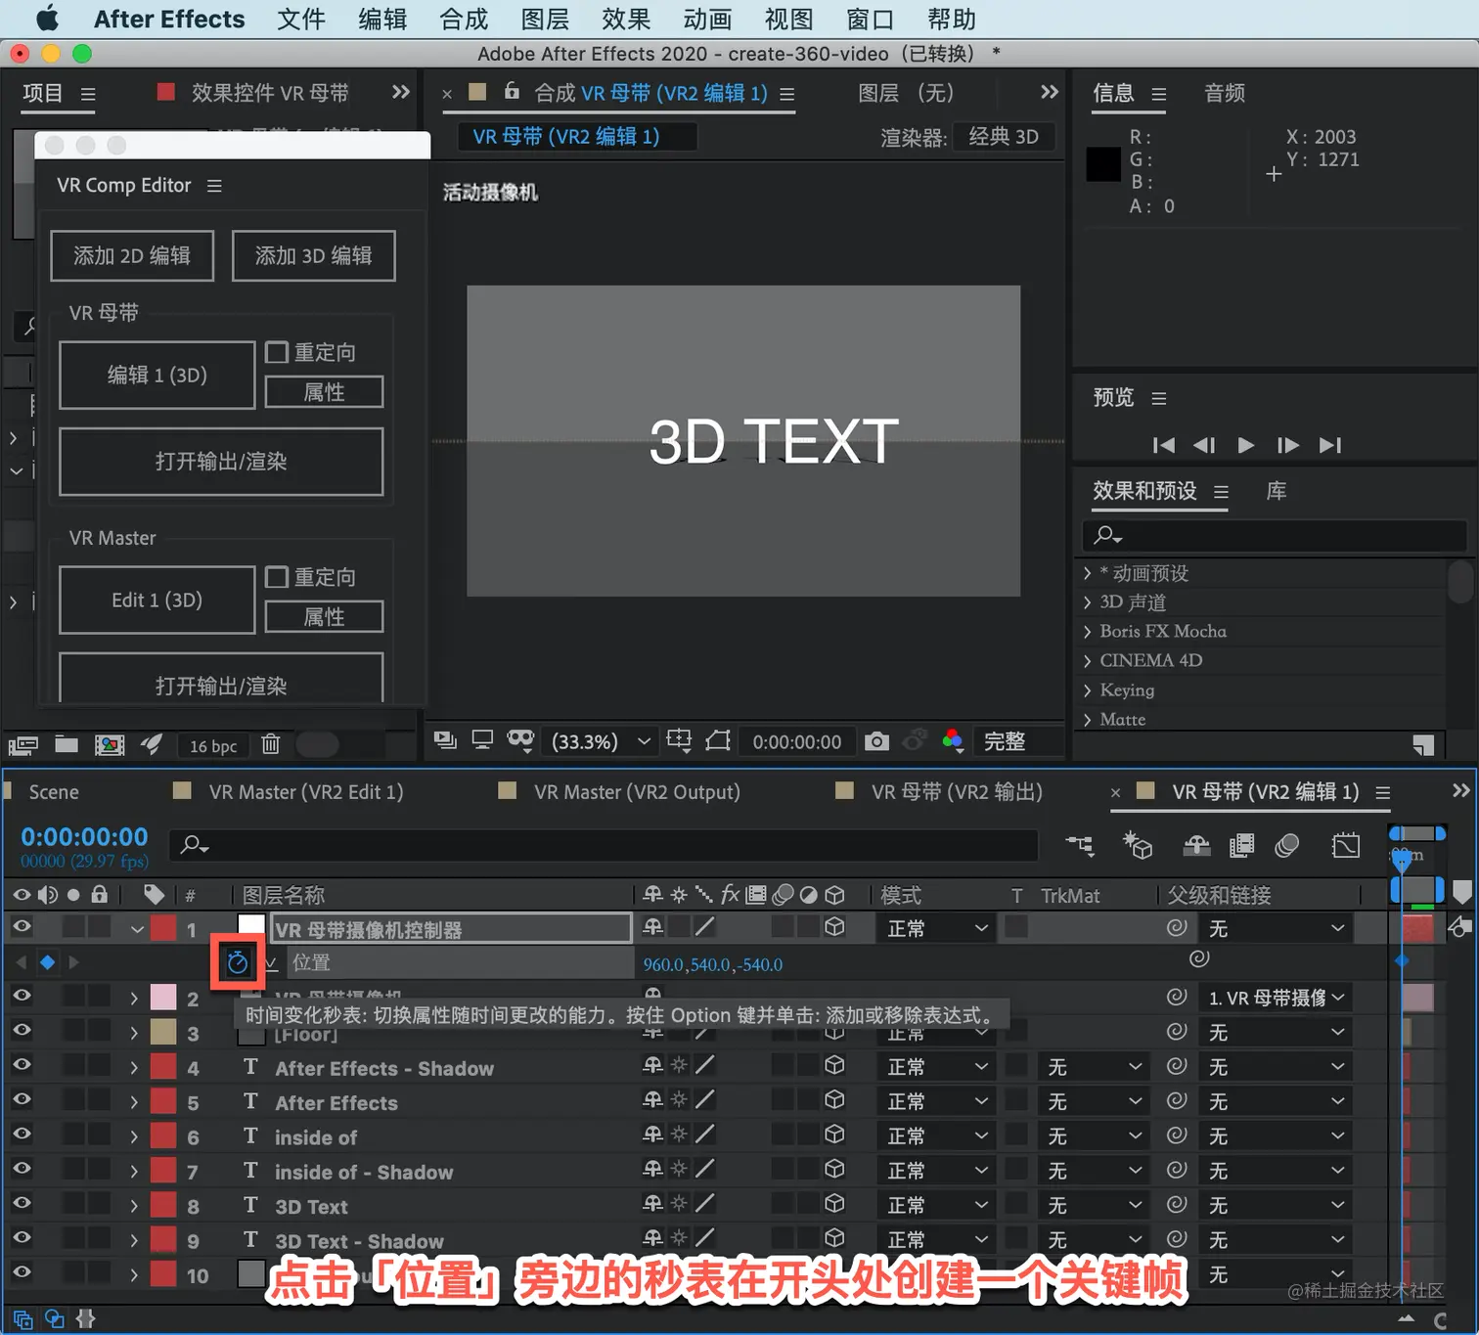
Task: Enable frame blending for the timeline
Action: (x=1242, y=845)
